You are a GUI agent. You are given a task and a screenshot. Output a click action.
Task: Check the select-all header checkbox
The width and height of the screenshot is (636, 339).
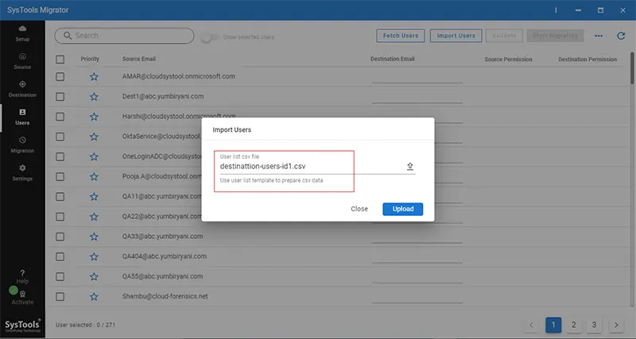tap(60, 60)
